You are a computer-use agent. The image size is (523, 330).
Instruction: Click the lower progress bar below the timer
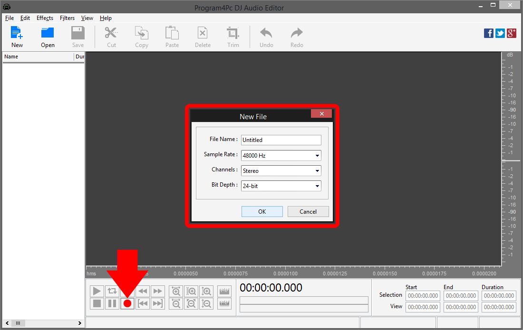[303, 307]
